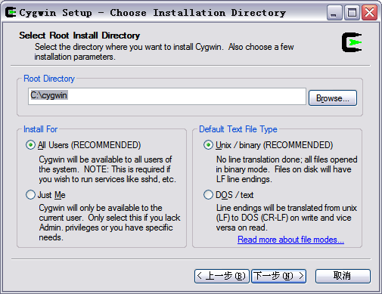Image resolution: width=382 pixels, height=294 pixels.
Task: Click the Root Directory text field
Action: 167,96
